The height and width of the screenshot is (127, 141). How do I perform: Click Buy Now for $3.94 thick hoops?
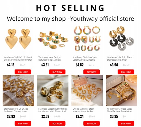coord(126,72)
